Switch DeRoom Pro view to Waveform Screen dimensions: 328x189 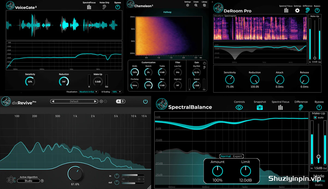tap(218, 16)
